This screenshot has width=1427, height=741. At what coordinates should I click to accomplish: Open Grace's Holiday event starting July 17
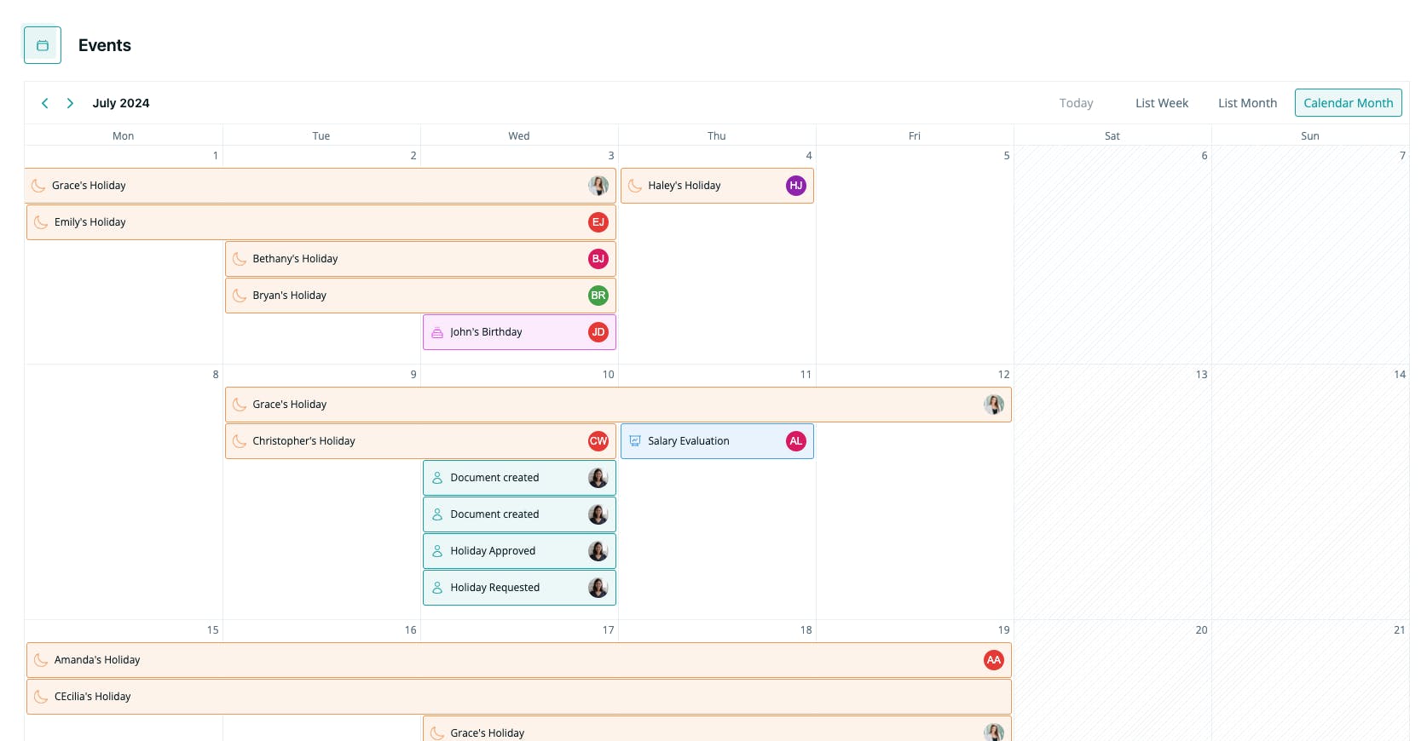pos(717,729)
